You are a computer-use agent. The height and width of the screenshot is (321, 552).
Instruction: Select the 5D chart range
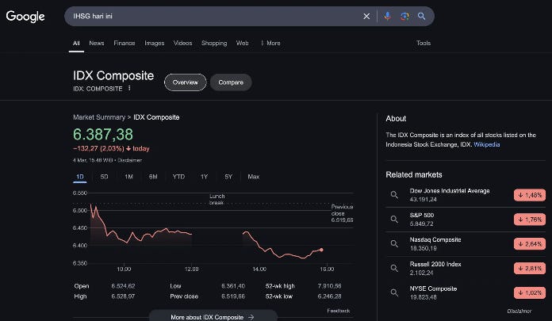pos(104,177)
